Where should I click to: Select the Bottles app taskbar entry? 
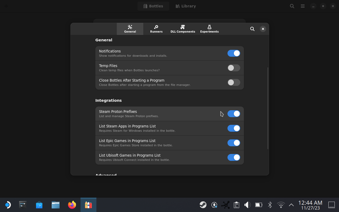click(88, 205)
